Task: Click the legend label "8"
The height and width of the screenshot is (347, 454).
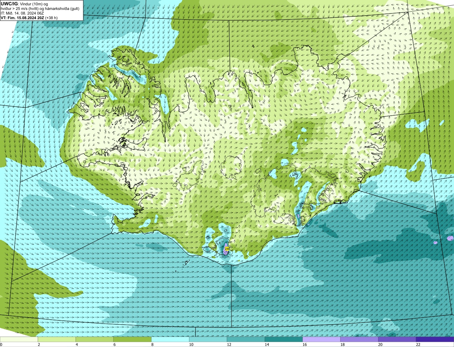Action: click(x=152, y=345)
